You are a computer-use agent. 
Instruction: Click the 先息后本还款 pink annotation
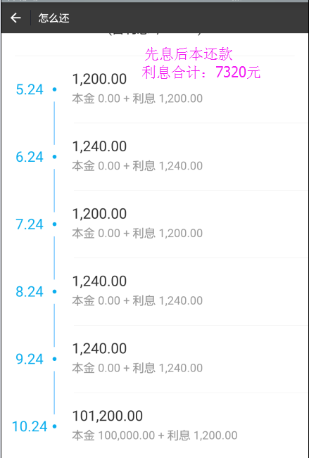[189, 54]
